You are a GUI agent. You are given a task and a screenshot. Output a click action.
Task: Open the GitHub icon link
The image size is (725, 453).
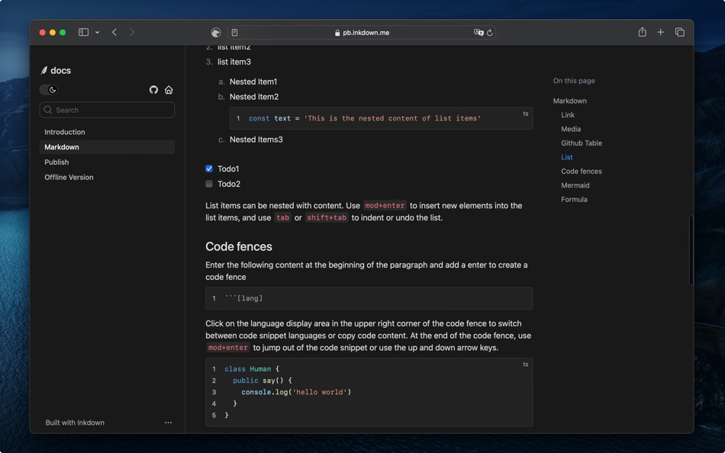point(153,90)
